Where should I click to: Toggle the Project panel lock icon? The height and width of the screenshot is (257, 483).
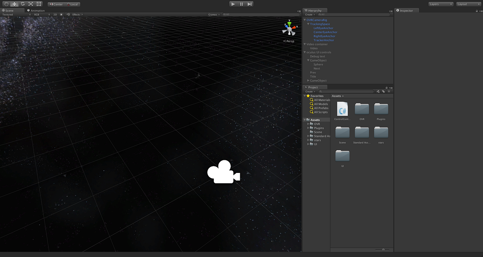tap(386, 88)
